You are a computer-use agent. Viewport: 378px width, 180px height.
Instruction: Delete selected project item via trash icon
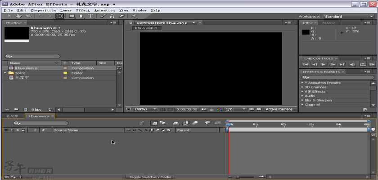(50, 109)
